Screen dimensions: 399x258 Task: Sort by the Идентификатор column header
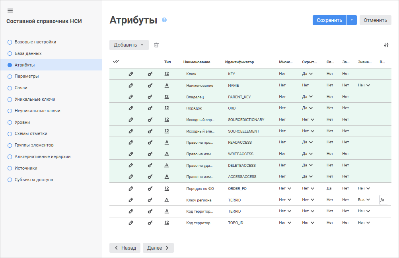point(239,62)
